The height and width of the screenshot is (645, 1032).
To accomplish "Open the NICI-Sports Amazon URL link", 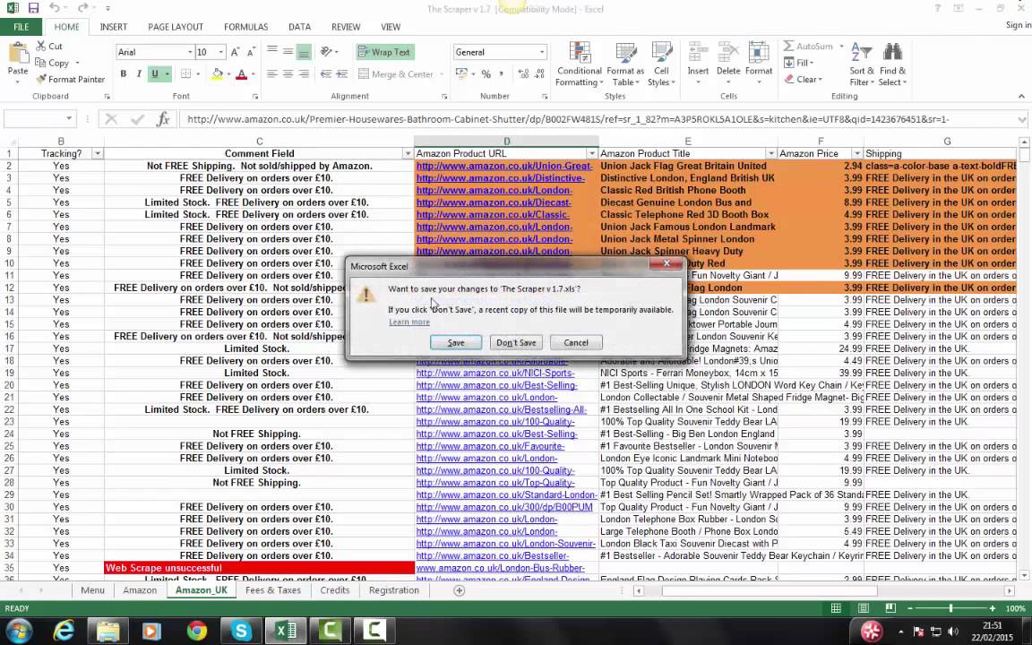I will [x=494, y=374].
